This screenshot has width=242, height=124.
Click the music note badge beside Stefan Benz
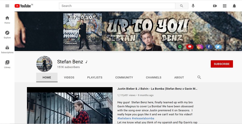[87, 62]
